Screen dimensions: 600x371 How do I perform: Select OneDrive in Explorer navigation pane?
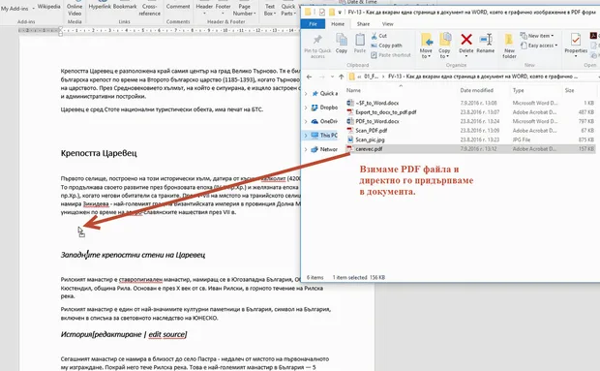(324, 121)
